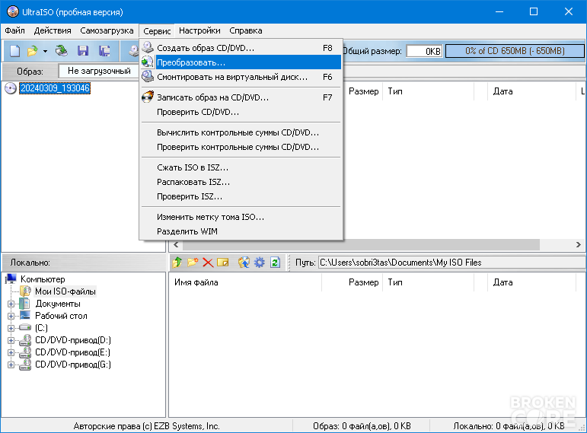
Task: Choose 'Проверить CD/DVD…' menu entry
Action: [x=241, y=112]
